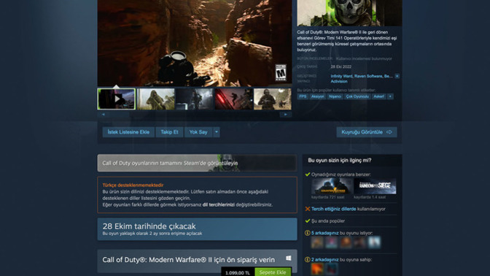Screen dimensions: 490x276
Task: Open the Call of Duty franchise banner
Action: point(197,163)
